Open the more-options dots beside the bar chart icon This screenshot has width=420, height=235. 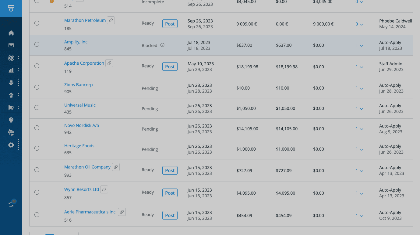(18, 70)
